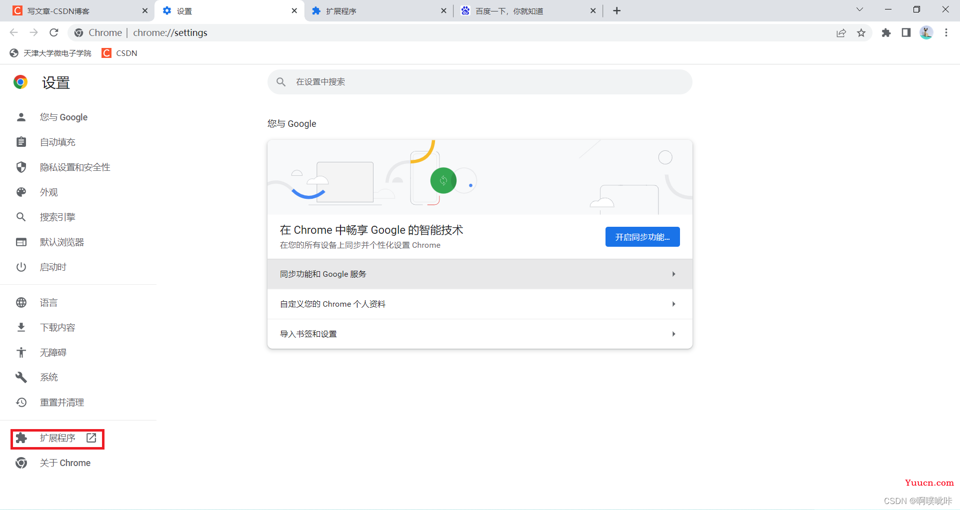The image size is (960, 510).
Task: Open 关于 Chrome page
Action: pos(65,463)
